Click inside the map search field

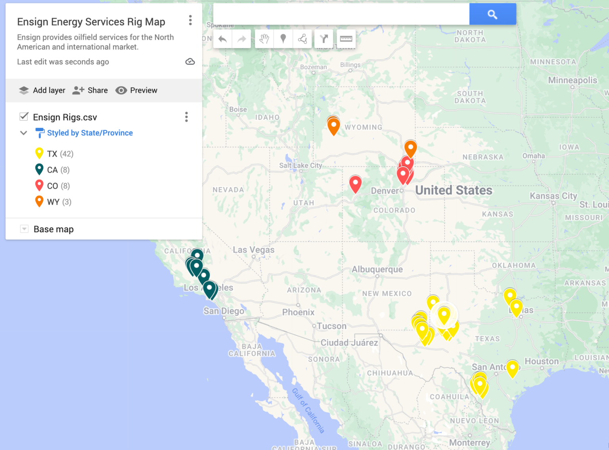341,14
